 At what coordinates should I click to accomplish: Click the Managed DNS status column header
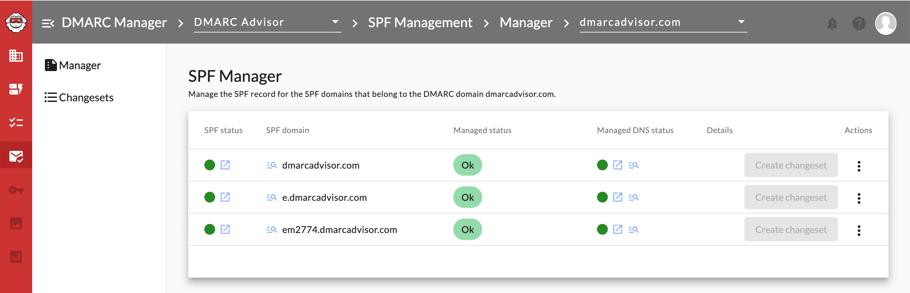click(635, 130)
